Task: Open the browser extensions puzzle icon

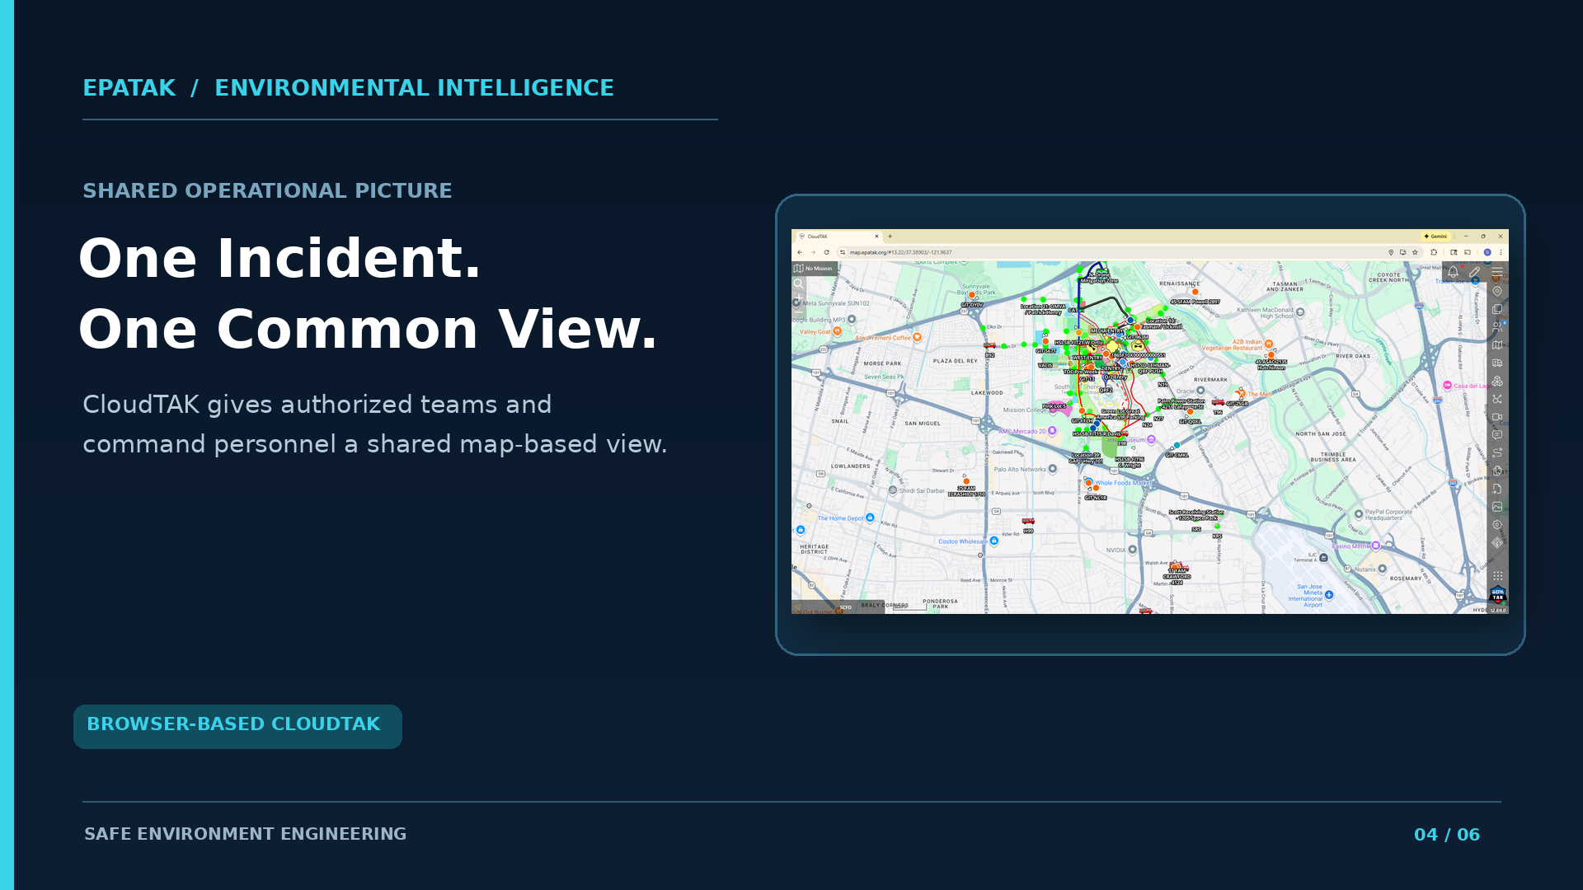Action: tap(1435, 252)
